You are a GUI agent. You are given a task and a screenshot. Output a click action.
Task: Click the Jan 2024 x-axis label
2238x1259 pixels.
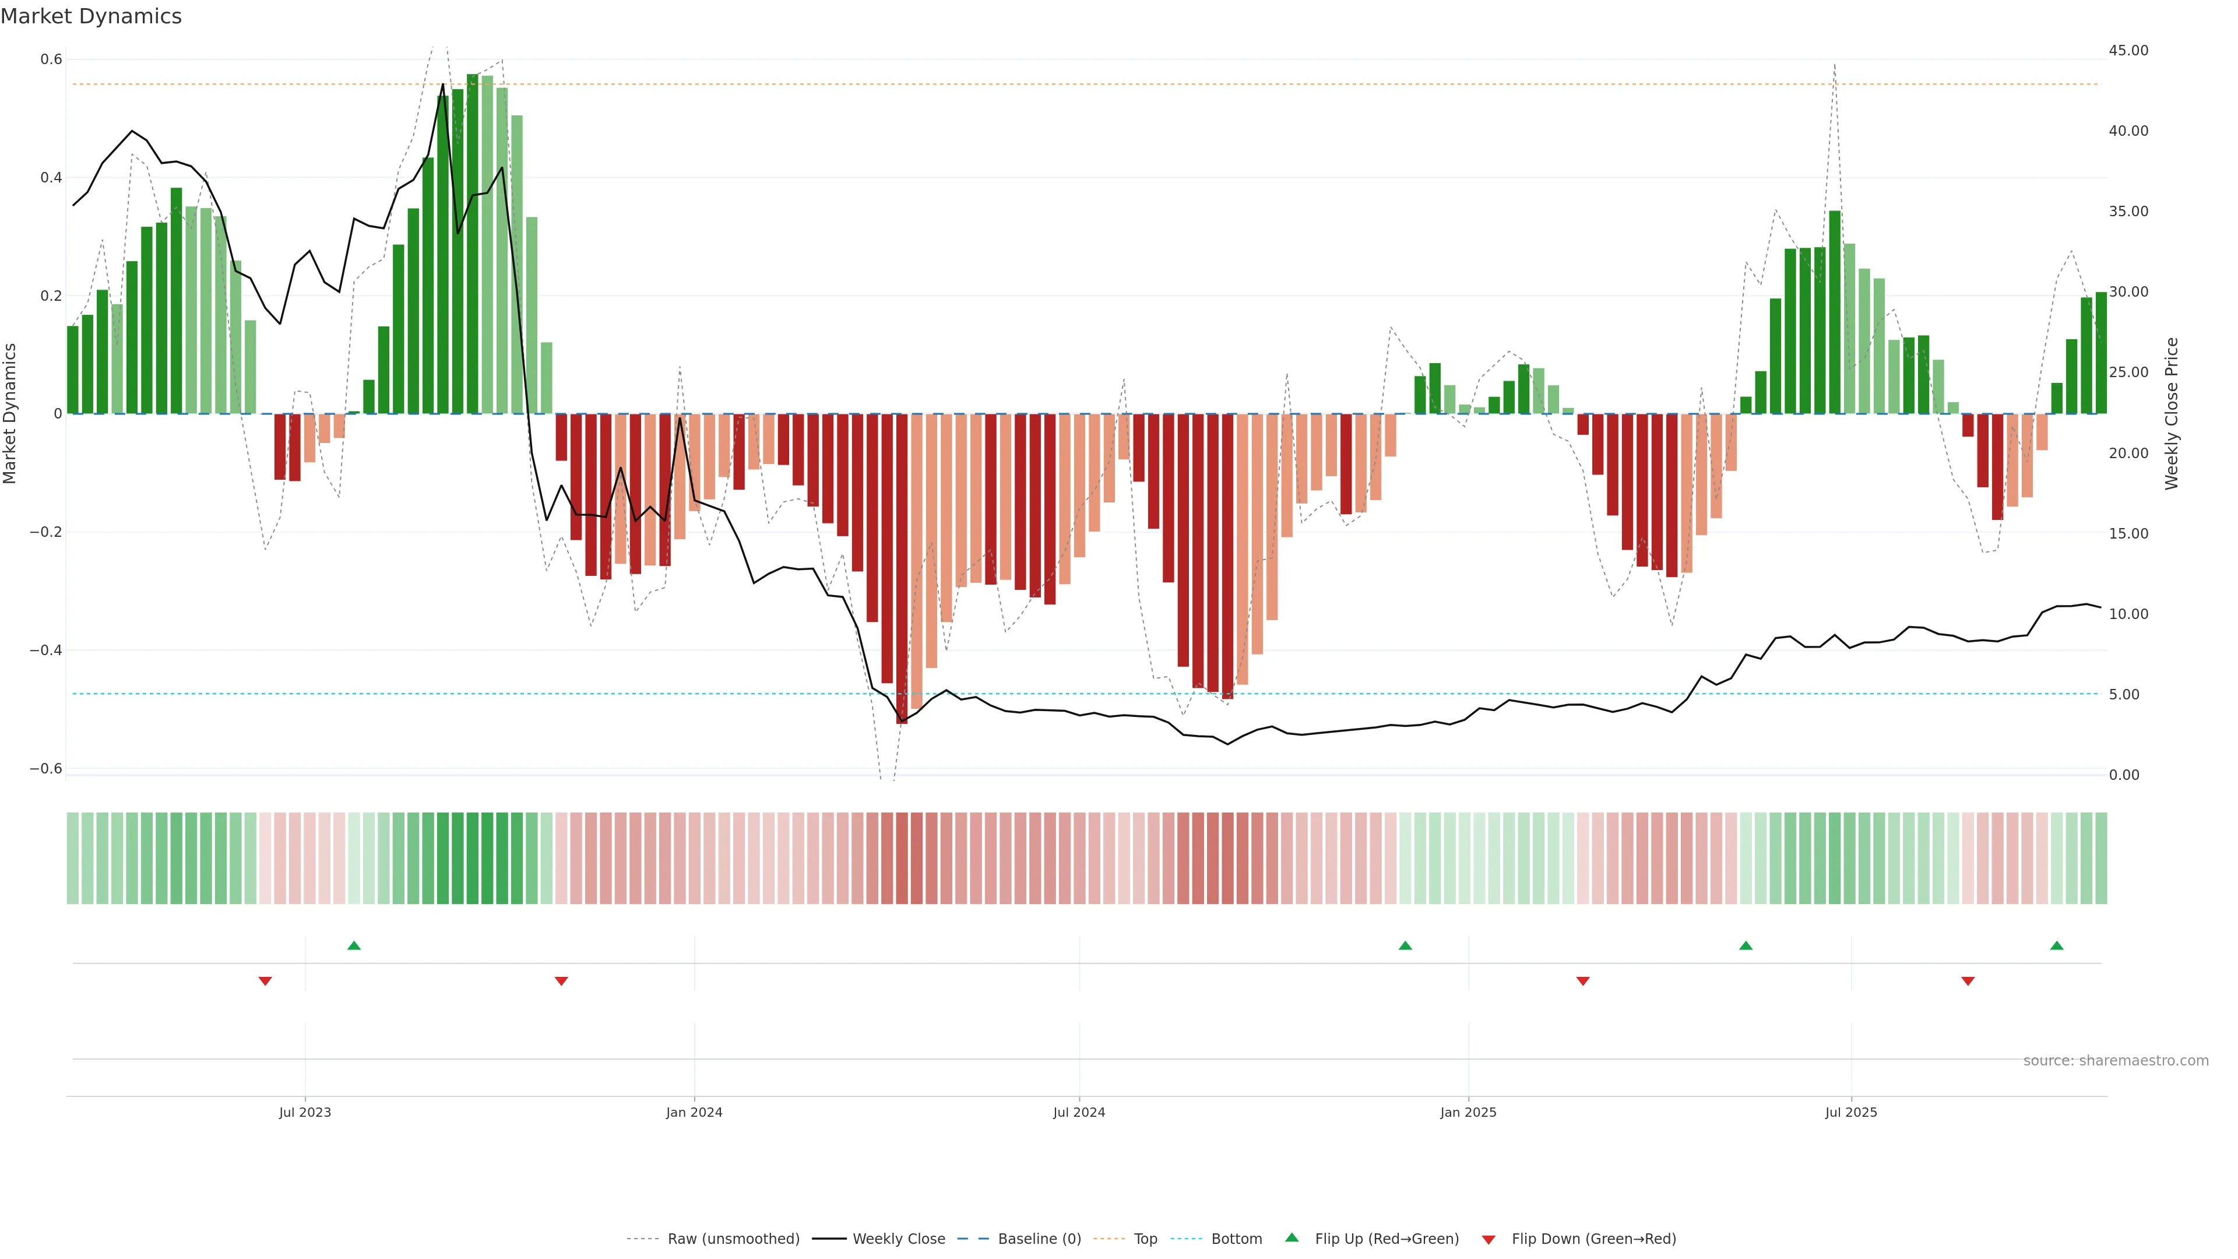pyautogui.click(x=694, y=1112)
